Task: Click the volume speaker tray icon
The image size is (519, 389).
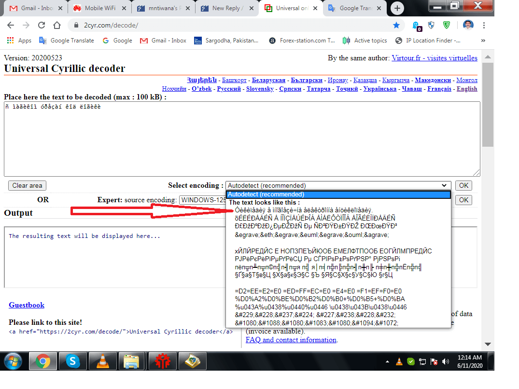Action: coord(446,361)
